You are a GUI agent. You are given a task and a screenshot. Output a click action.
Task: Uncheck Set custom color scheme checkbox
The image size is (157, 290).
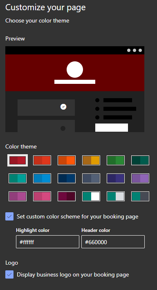[x=9, y=216]
